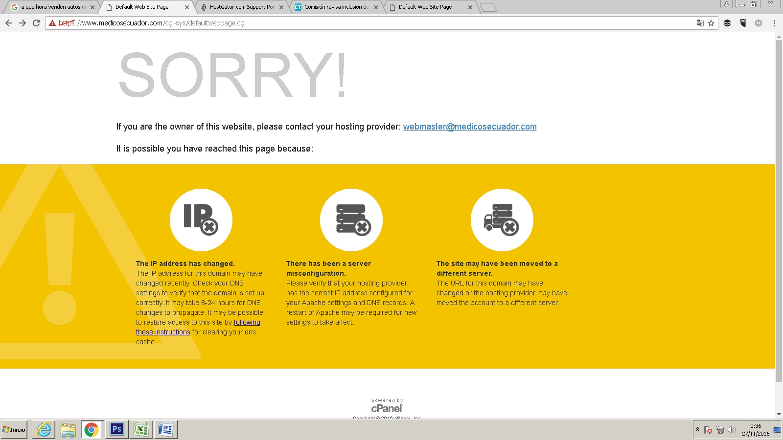The image size is (783, 440).
Task: Open Photoshop from taskbar
Action: (116, 430)
